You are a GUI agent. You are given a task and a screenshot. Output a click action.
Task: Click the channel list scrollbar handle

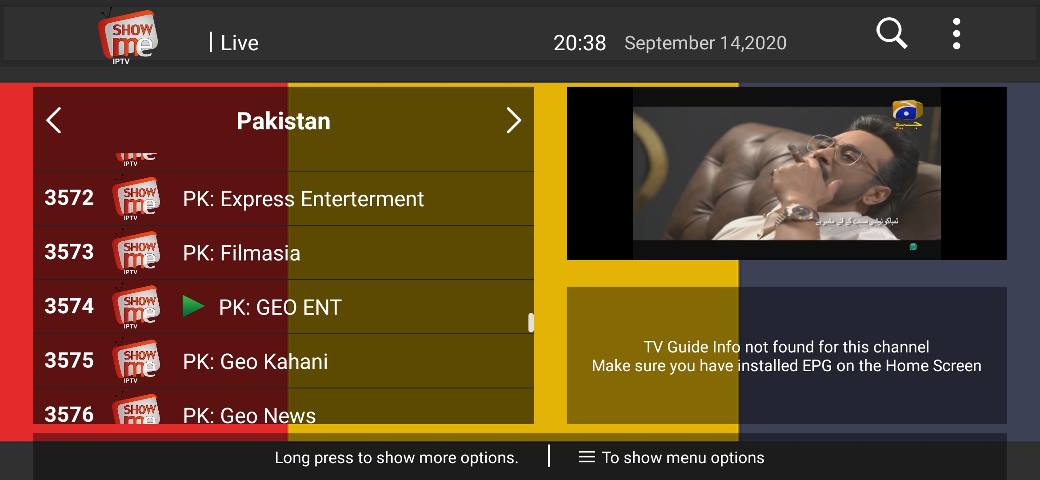tap(531, 323)
